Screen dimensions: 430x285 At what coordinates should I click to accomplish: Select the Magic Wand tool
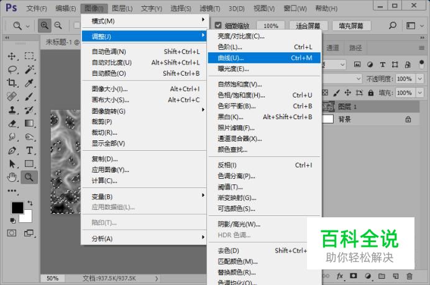[29, 70]
